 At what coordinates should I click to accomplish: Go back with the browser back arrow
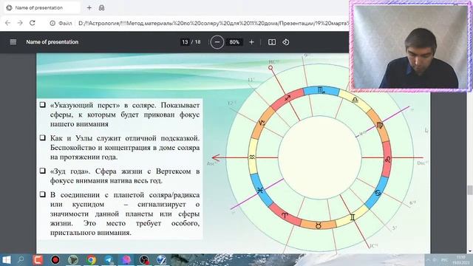[x=8, y=23]
